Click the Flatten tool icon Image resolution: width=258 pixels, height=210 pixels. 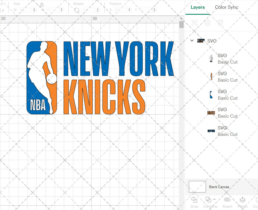tap(242, 199)
